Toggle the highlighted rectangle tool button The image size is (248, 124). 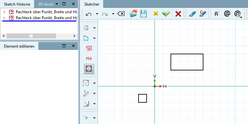tap(89, 69)
